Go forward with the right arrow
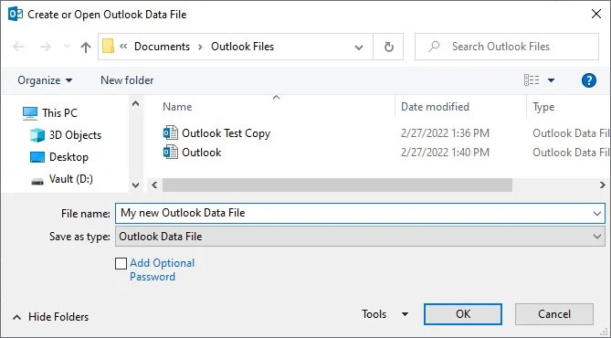This screenshot has width=611, height=338. [46, 47]
